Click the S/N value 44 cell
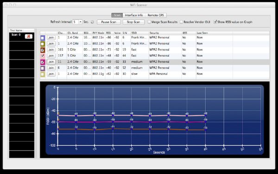This screenshot has width=278, height=174. coord(126,56)
